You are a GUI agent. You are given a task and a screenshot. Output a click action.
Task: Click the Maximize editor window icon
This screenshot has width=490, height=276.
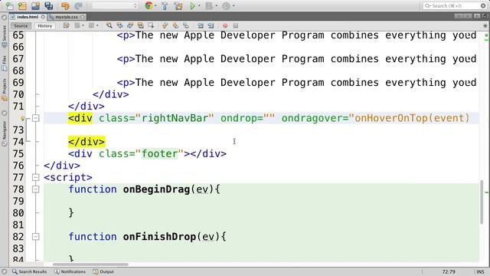485,16
